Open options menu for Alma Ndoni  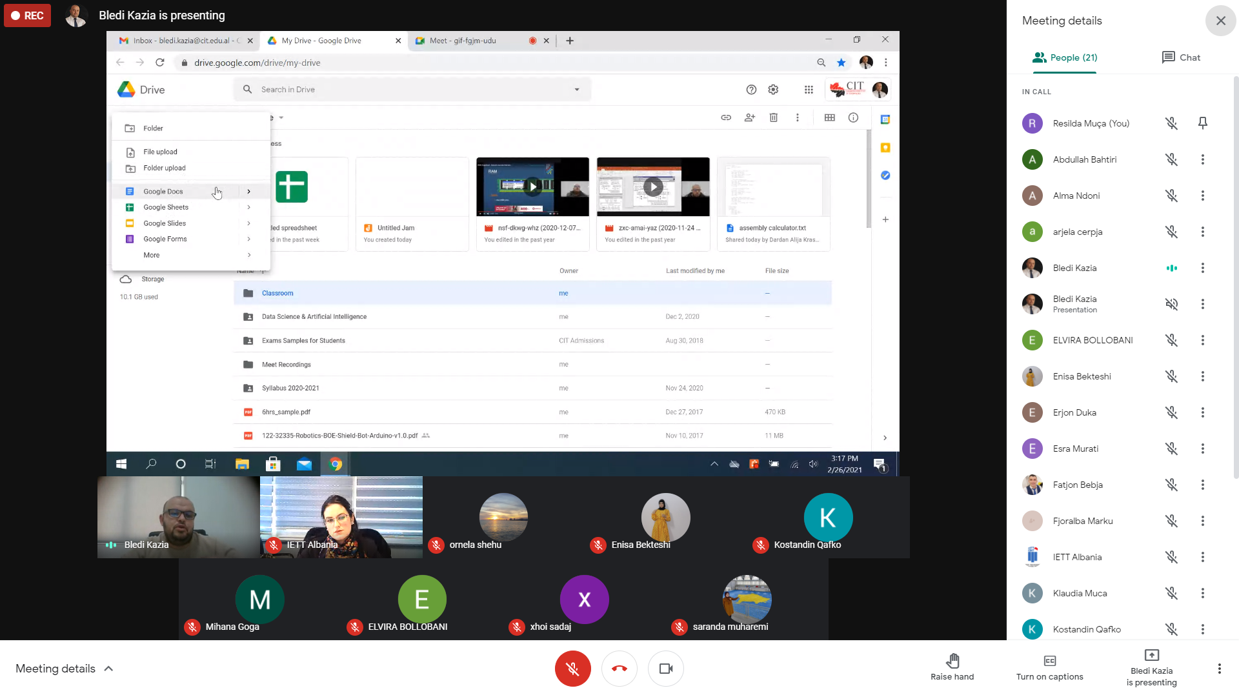[x=1202, y=196]
